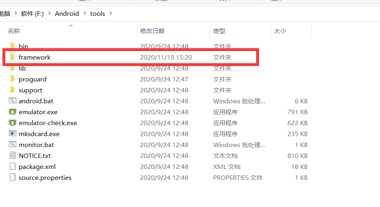Click android.bat's Windows 批处理 type cell
380x207 pixels.
coord(239,101)
